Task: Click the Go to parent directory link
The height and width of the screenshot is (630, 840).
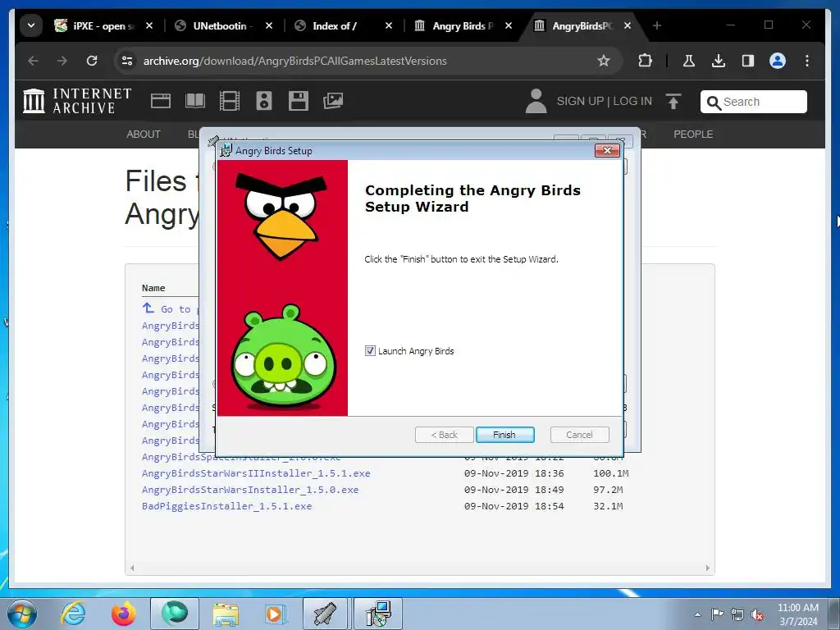Action: [x=171, y=309]
